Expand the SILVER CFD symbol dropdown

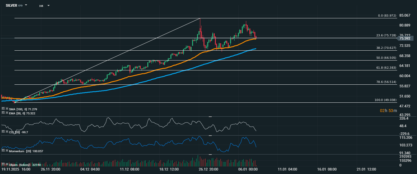[26, 5]
